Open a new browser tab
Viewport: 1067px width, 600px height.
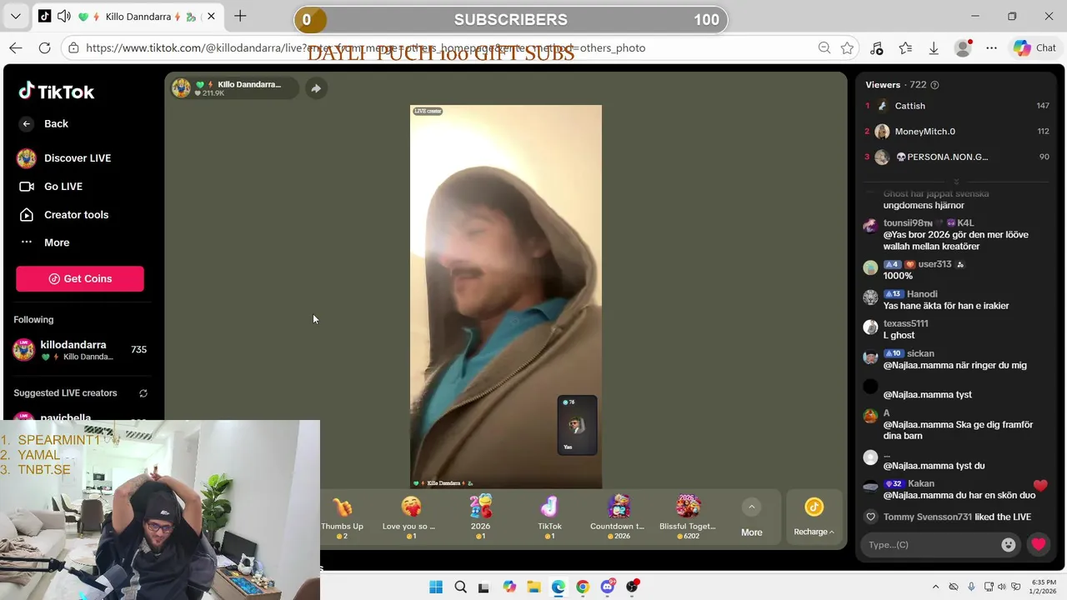coord(240,16)
